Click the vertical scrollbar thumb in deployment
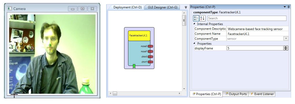This screenshot has width=295, height=104. click(x=184, y=20)
